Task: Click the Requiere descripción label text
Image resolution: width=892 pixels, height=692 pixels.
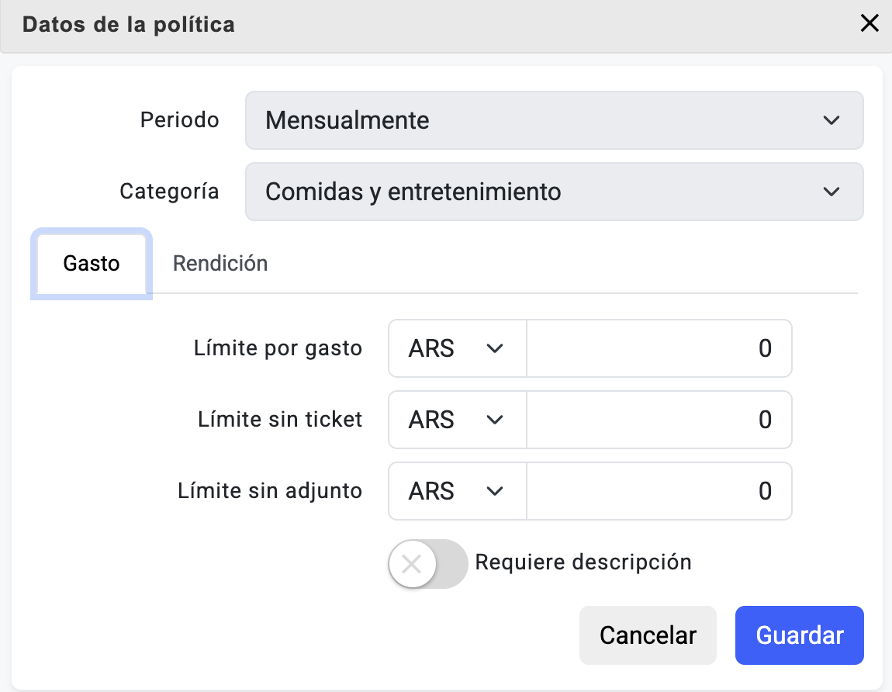Action: pyautogui.click(x=583, y=562)
